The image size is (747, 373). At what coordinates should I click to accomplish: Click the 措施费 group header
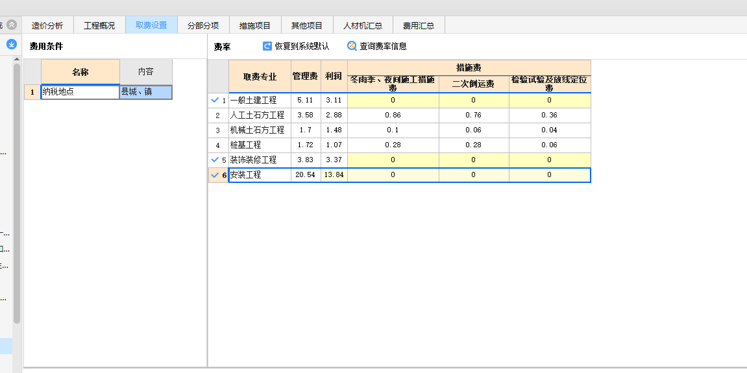pos(469,67)
